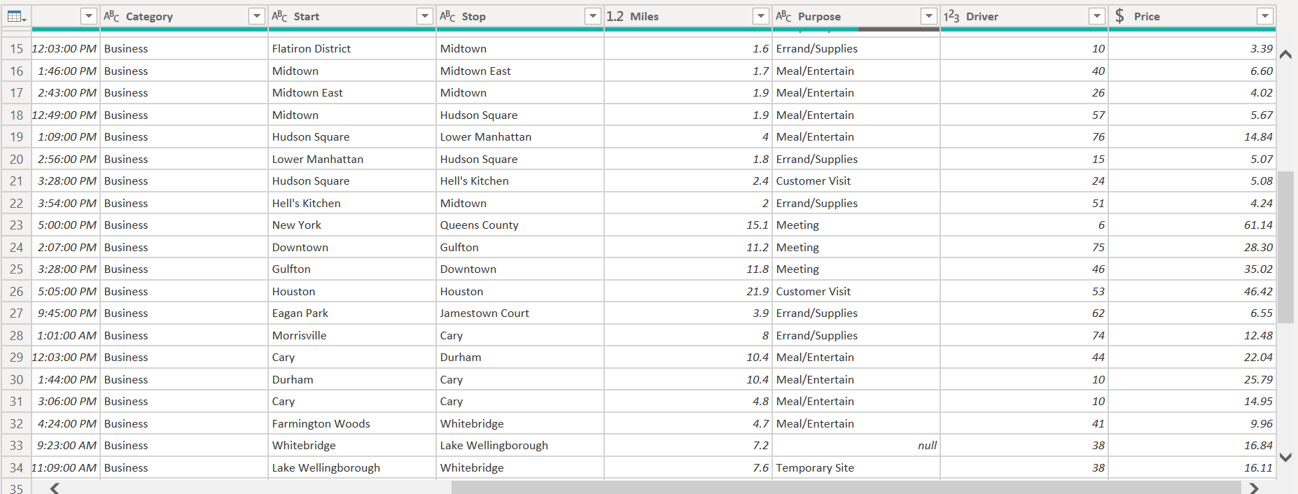Open the table menu icon in top-left corner
The image size is (1298, 494).
[x=16, y=16]
